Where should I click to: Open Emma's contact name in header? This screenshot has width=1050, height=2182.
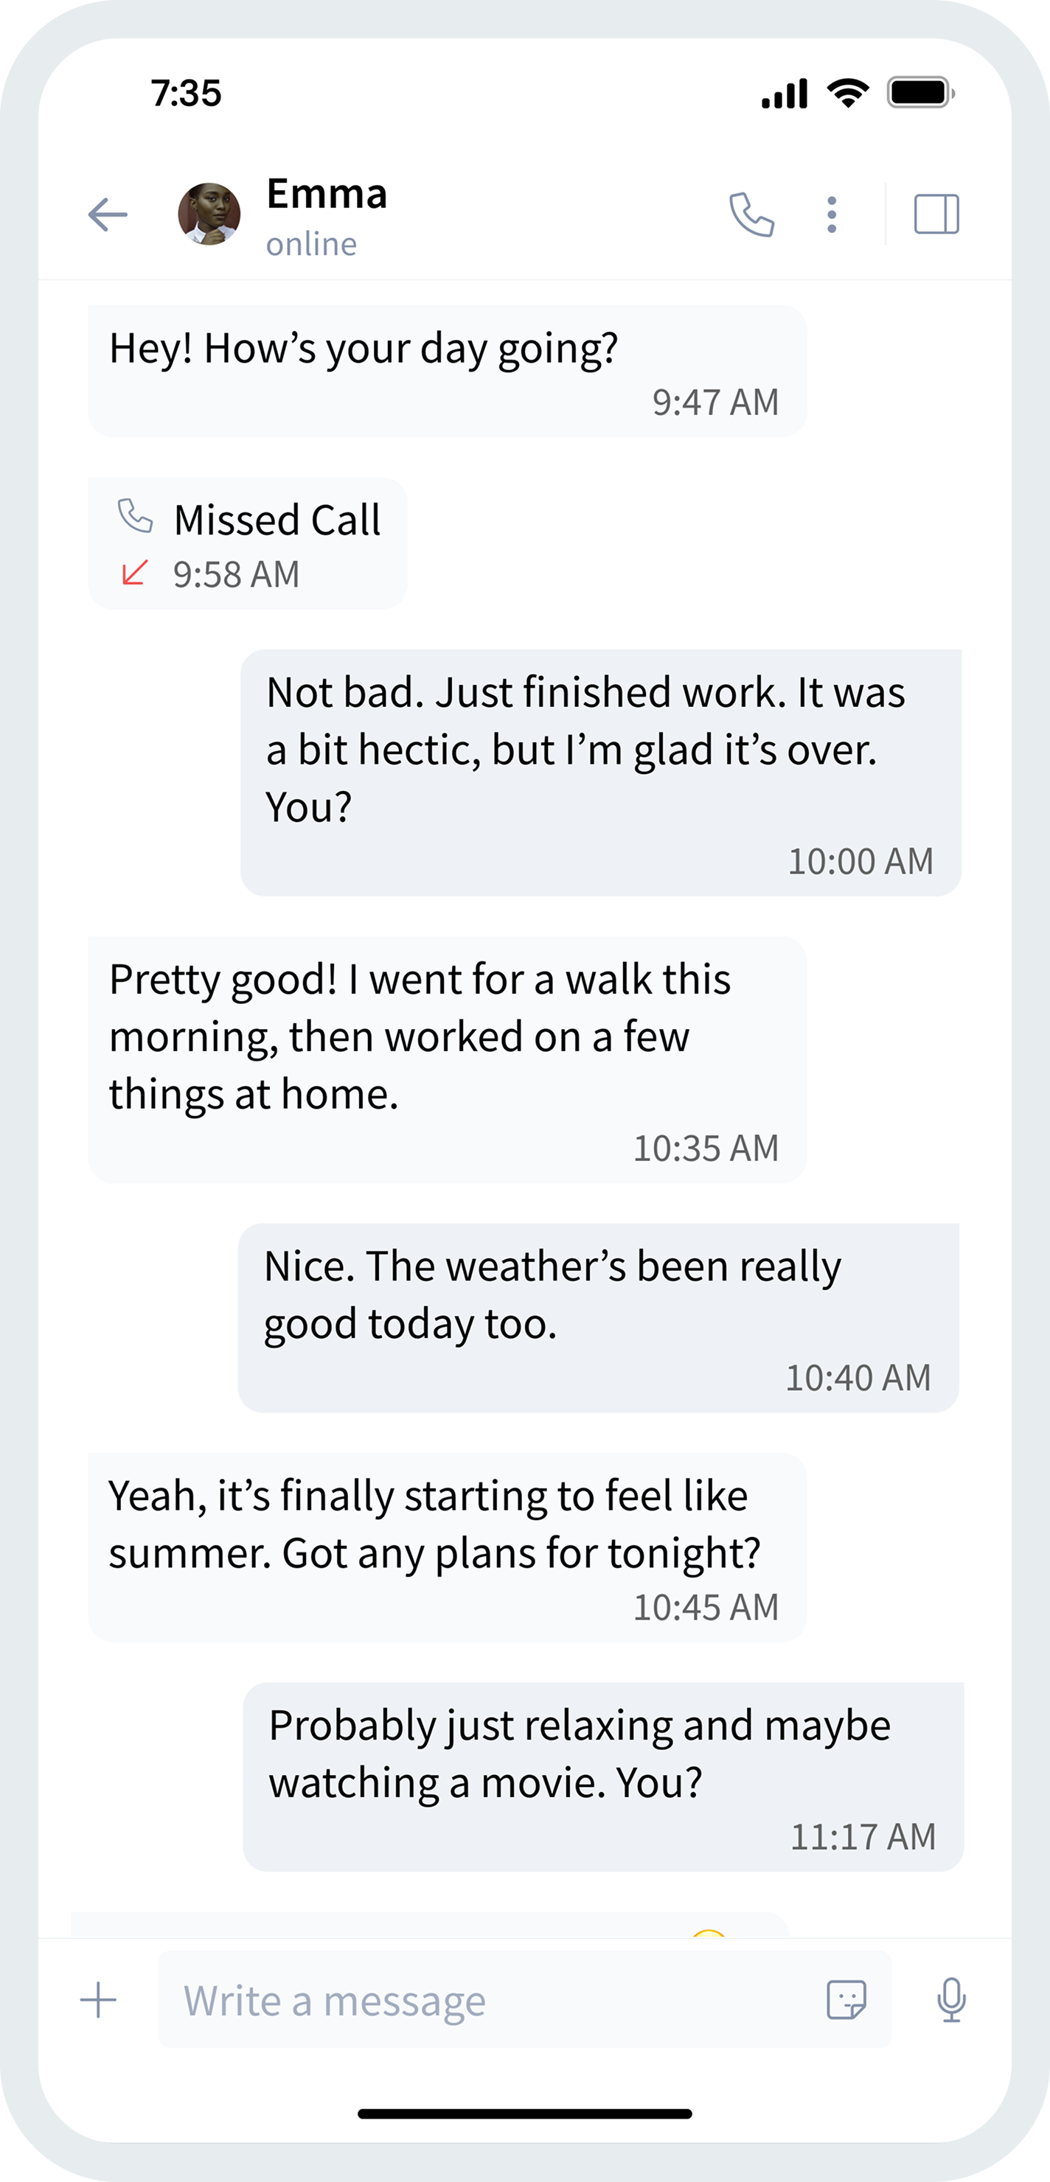pos(327,194)
